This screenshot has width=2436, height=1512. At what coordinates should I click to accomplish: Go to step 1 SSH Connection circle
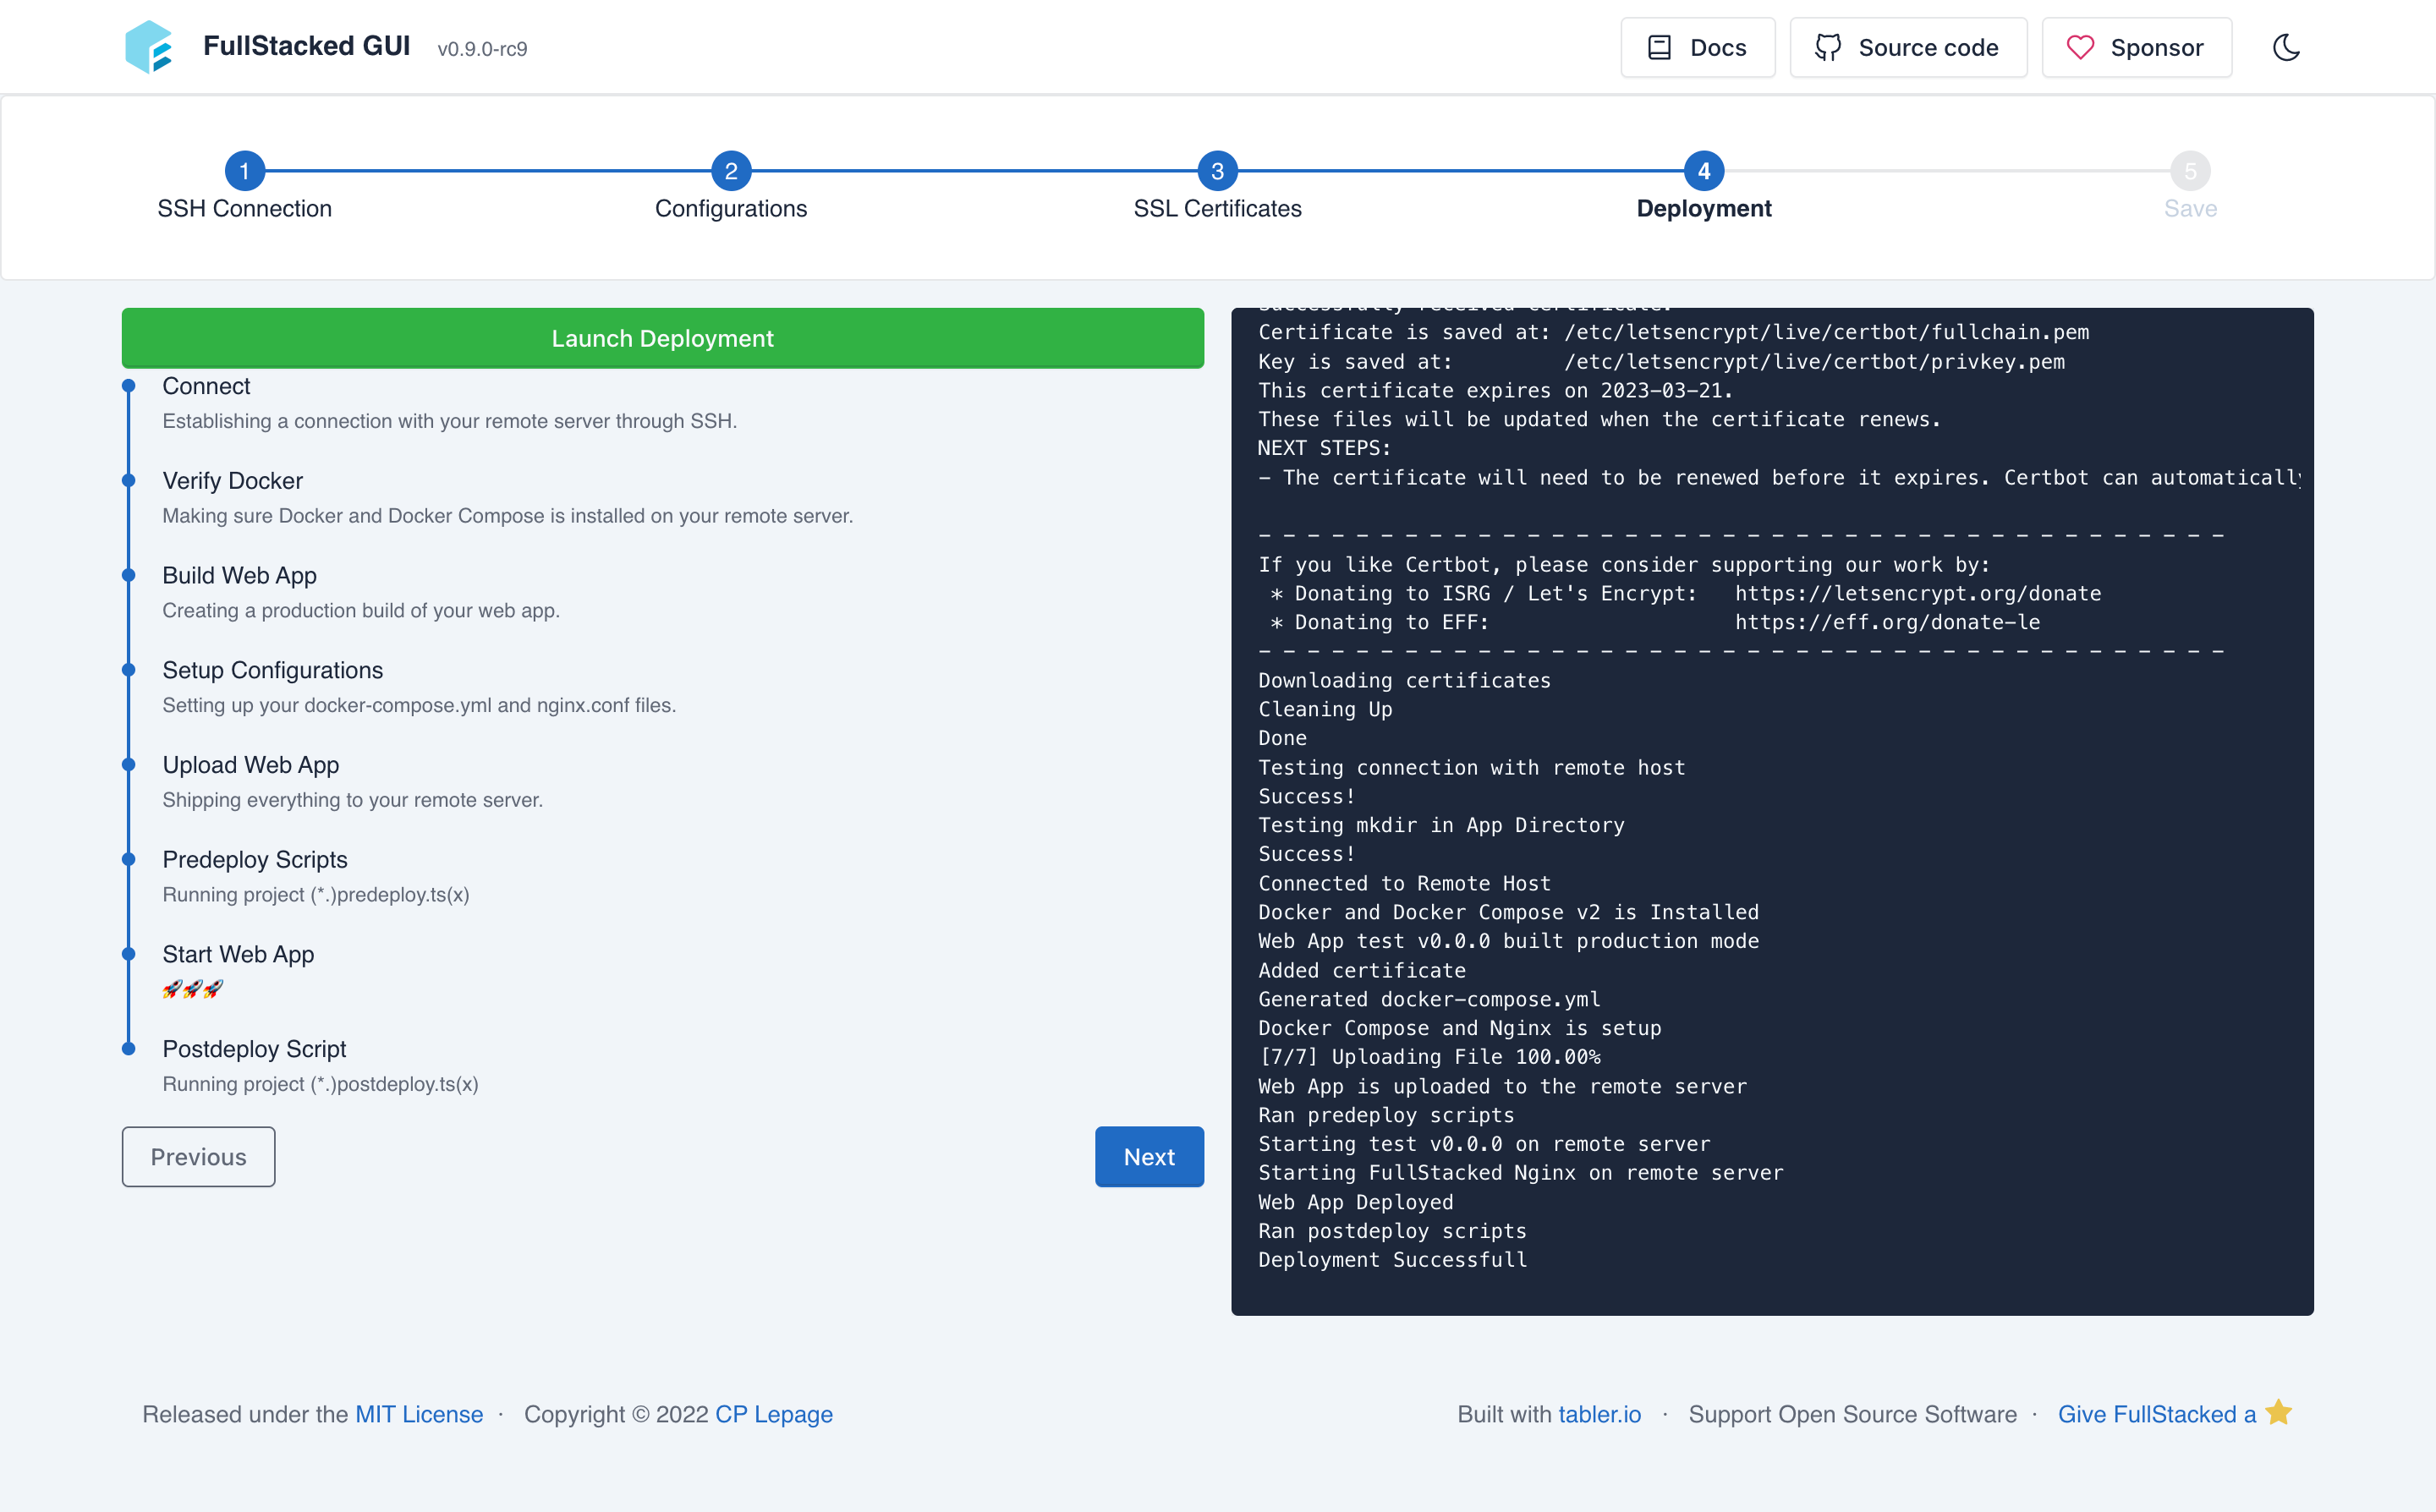(244, 171)
